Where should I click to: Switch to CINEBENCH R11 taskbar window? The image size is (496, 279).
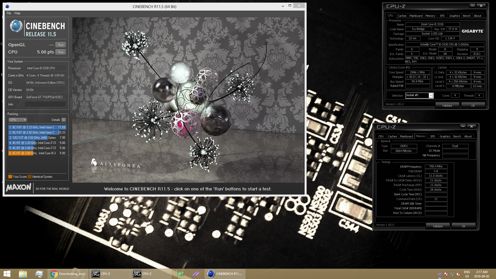pyautogui.click(x=225, y=274)
